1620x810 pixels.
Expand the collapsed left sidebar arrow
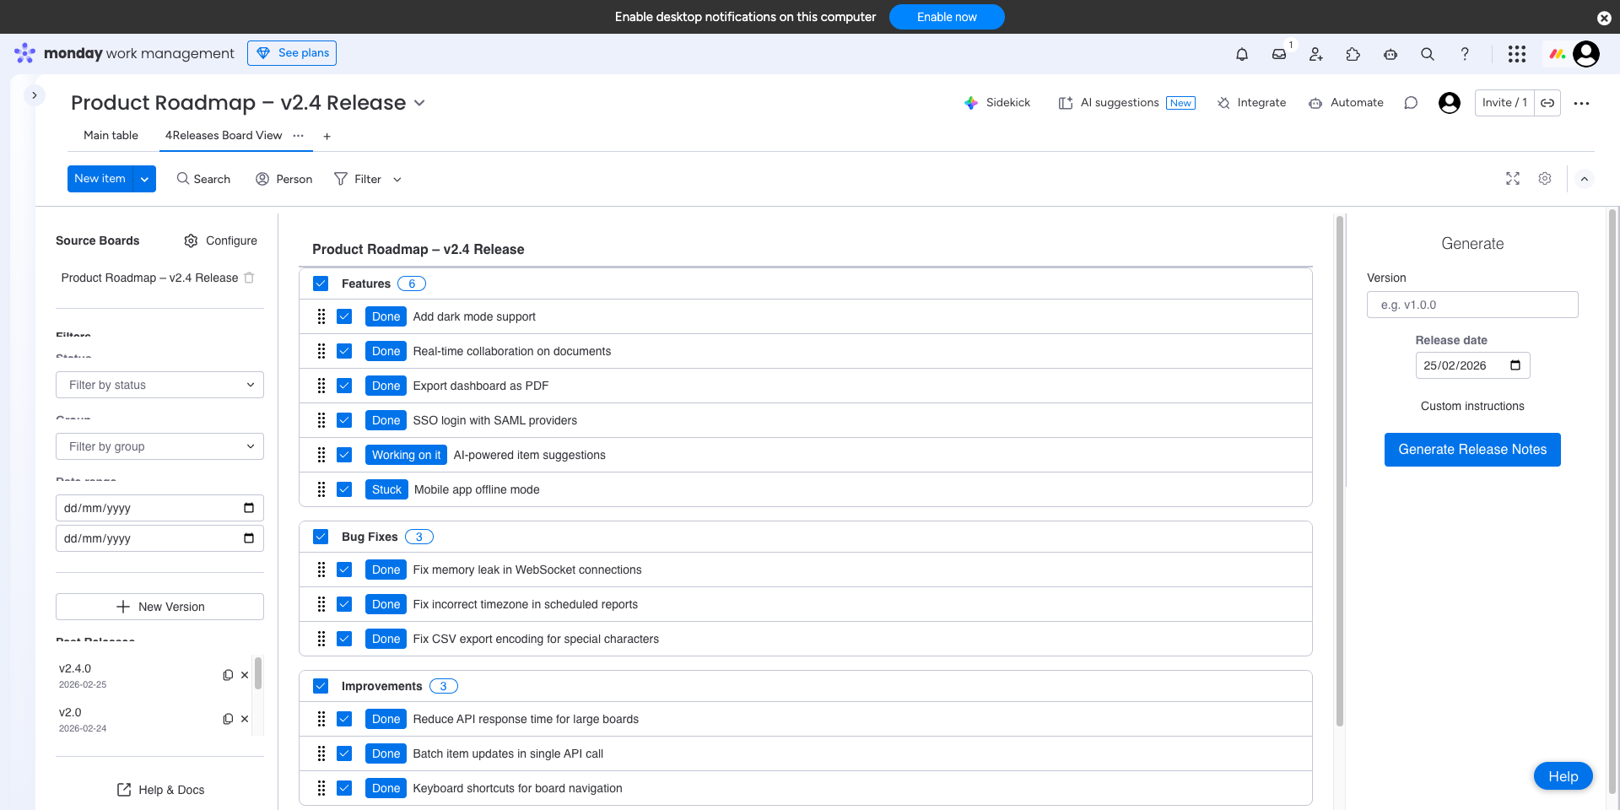coord(35,95)
